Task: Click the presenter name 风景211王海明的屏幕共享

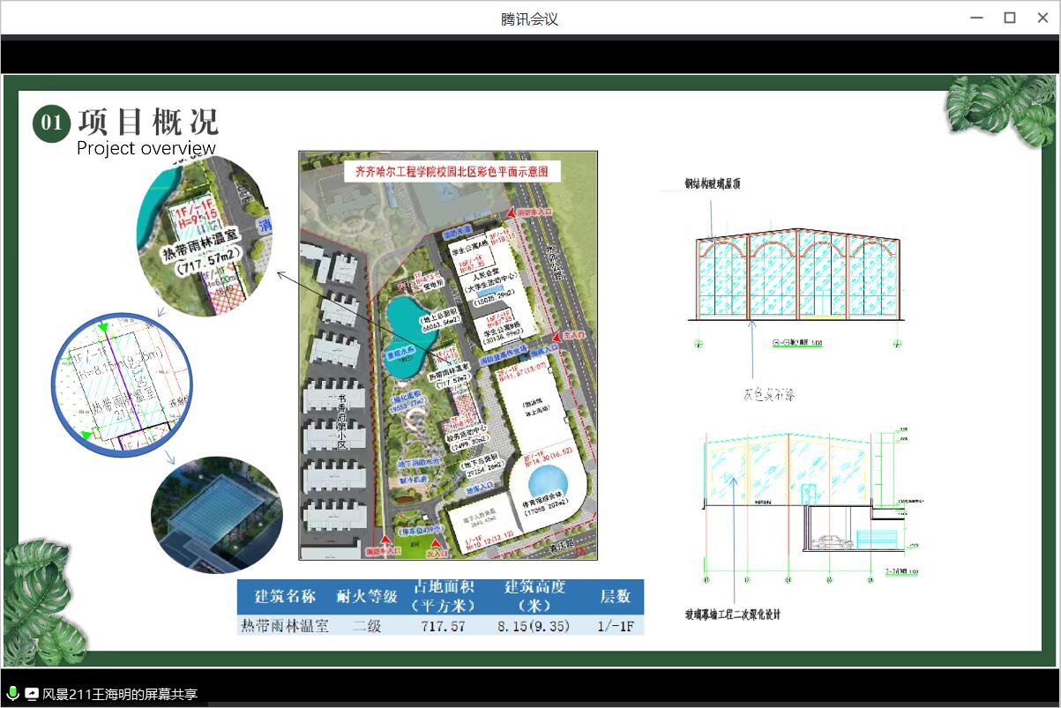Action: (120, 694)
